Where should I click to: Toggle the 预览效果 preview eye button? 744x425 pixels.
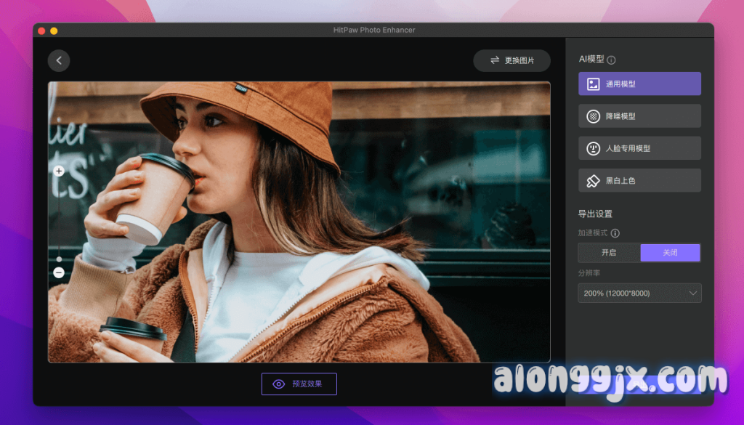[x=299, y=384]
